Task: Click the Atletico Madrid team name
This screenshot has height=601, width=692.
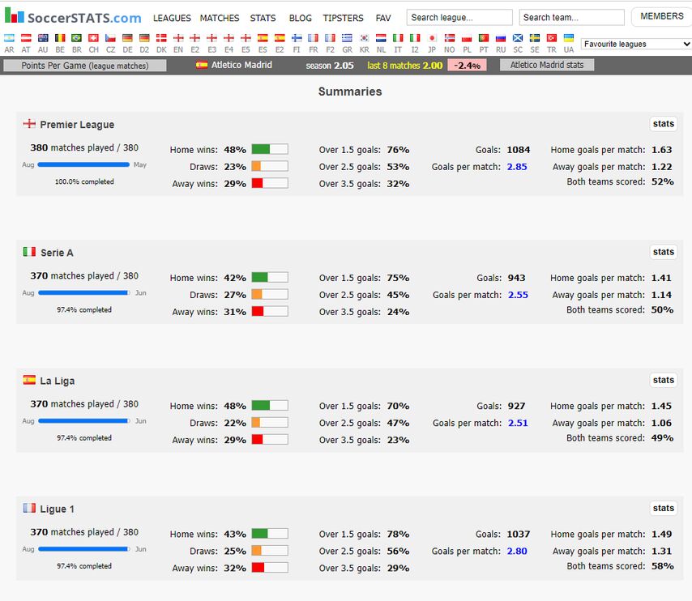Action: pos(241,65)
